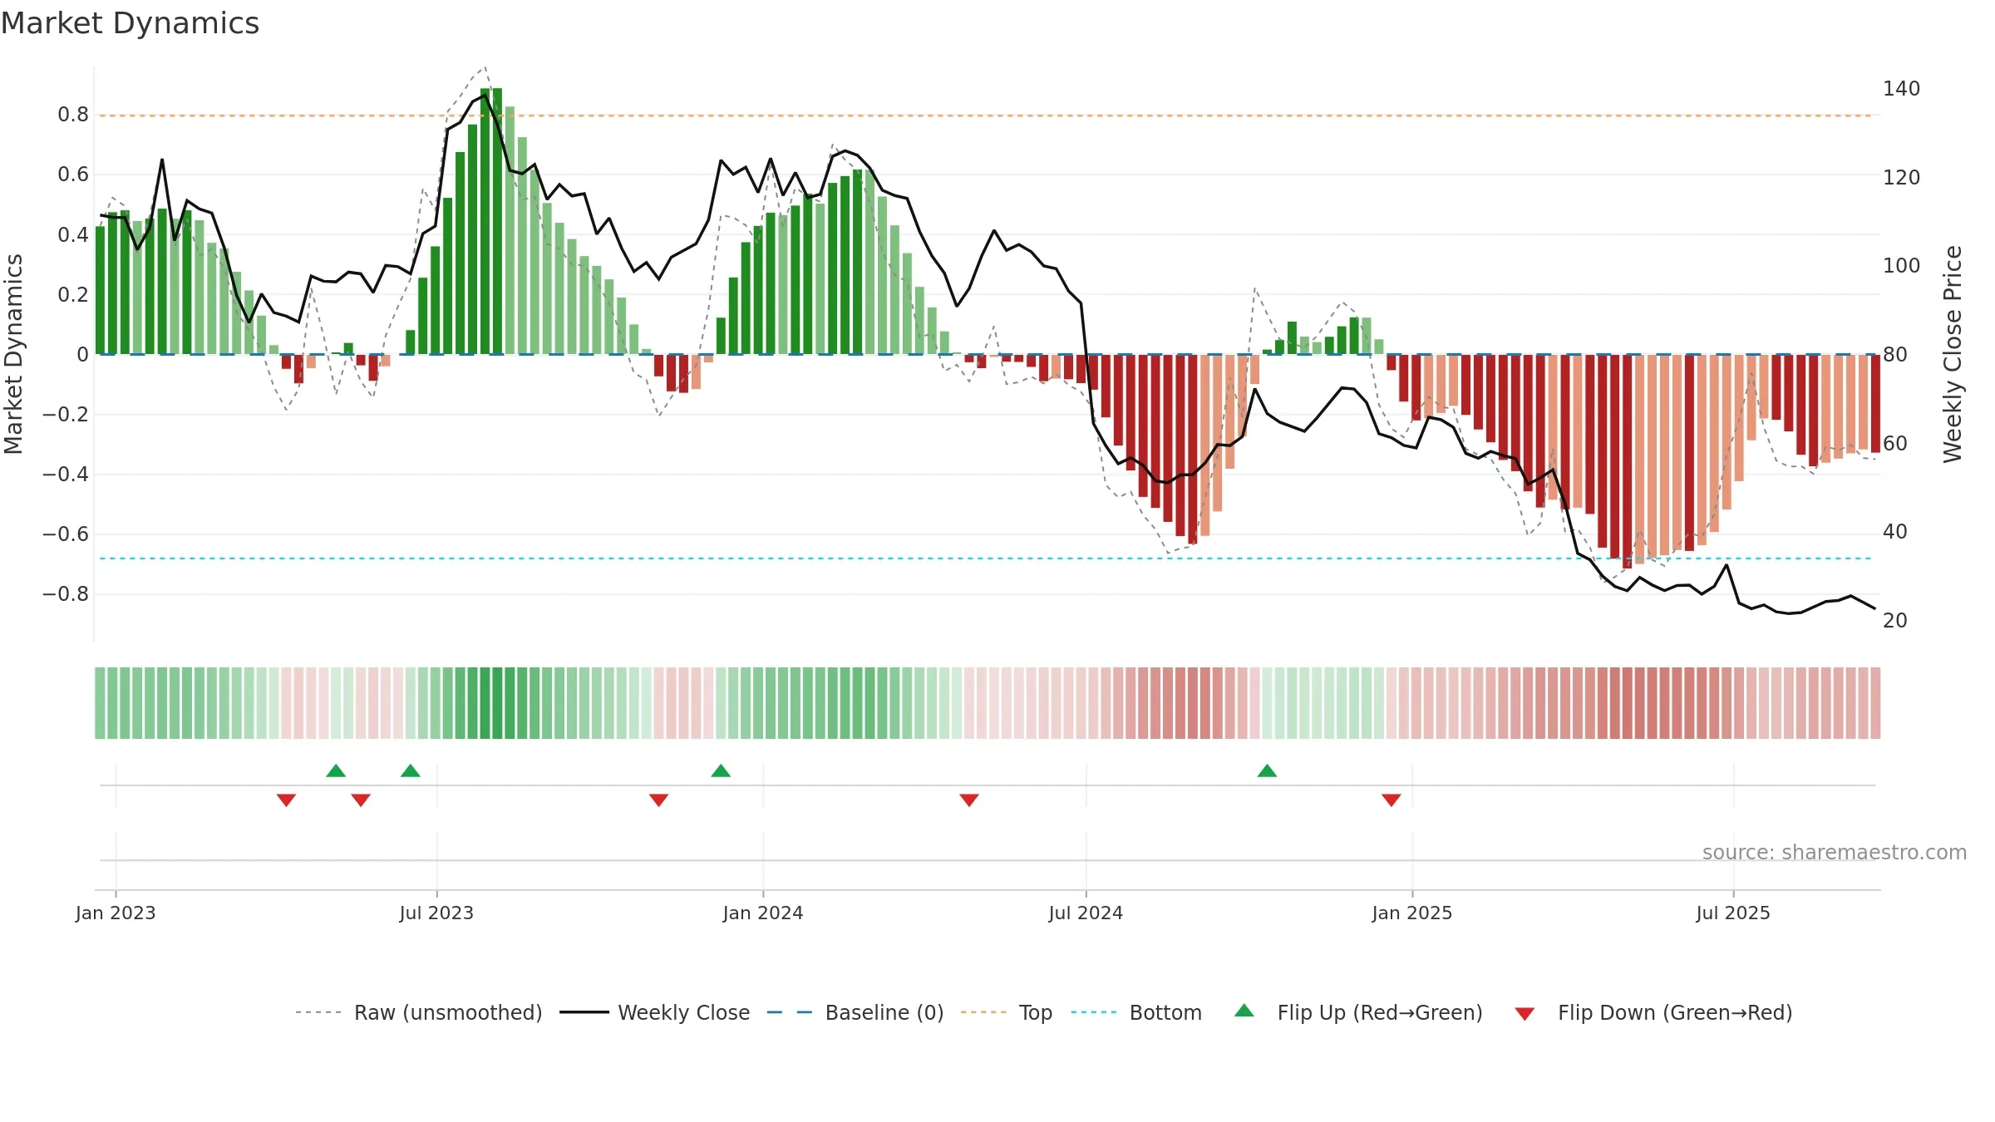Select the flip-down marker in early April 2023
This screenshot has height=1122, width=1995.
point(286,800)
